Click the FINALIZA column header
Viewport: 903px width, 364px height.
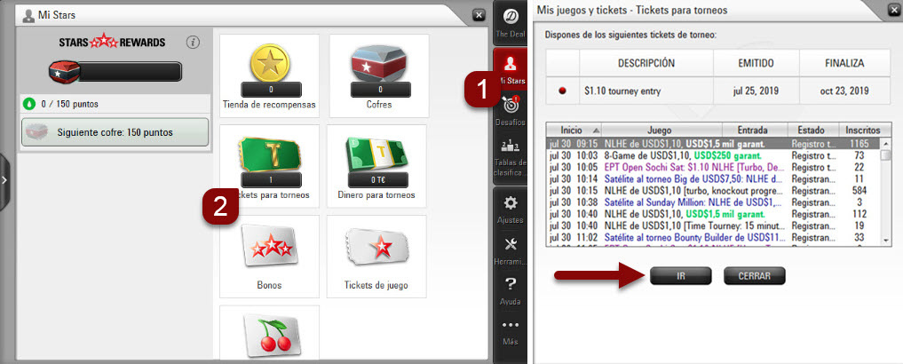[844, 63]
